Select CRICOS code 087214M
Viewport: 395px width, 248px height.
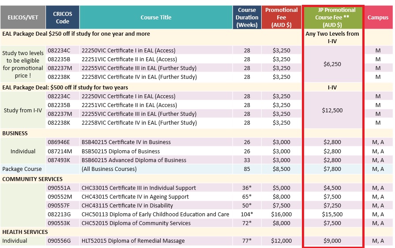pos(60,151)
